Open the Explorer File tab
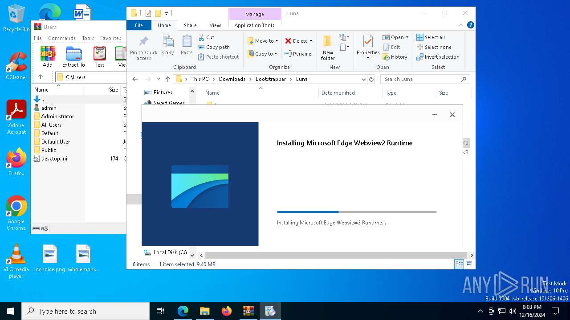The height and width of the screenshot is (320, 570). click(139, 25)
